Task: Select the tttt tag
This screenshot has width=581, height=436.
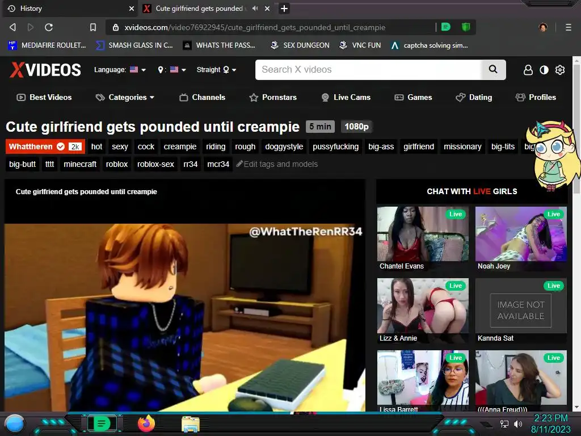Action: point(50,164)
